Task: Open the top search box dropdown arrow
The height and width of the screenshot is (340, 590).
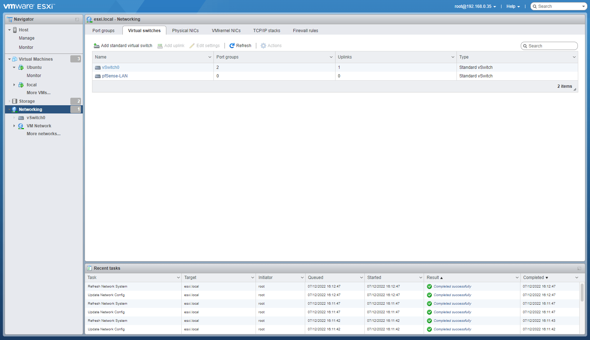Action: (x=584, y=6)
